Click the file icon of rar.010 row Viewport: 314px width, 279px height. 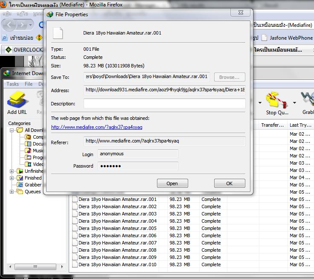[75, 264]
